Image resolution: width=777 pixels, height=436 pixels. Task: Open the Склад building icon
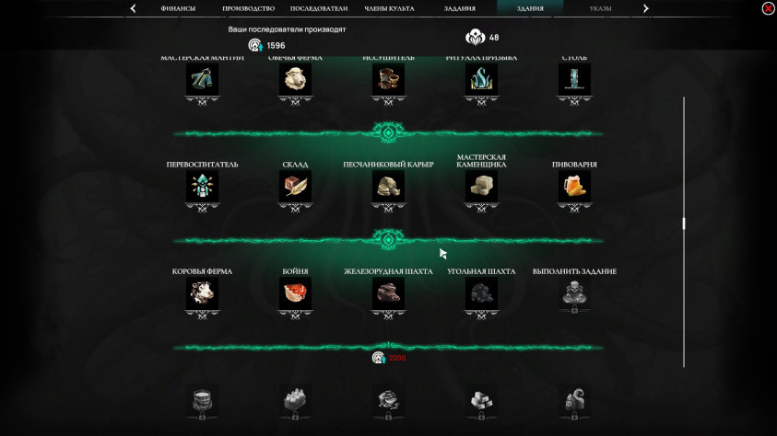point(295,187)
